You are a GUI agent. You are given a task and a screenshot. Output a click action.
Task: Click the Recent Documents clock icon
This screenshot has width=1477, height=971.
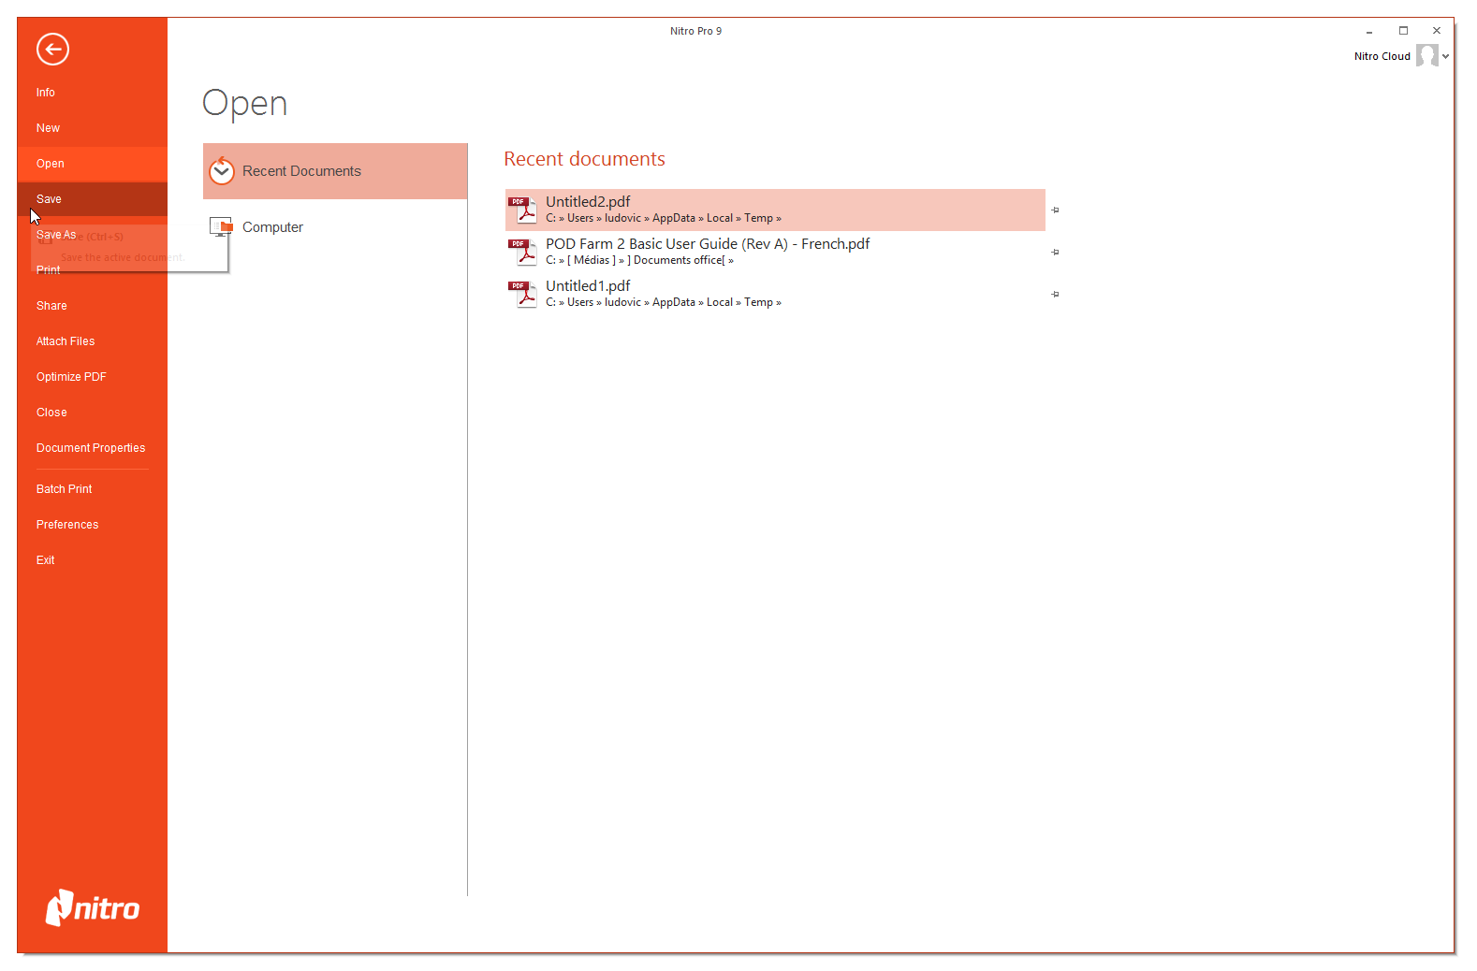[222, 171]
